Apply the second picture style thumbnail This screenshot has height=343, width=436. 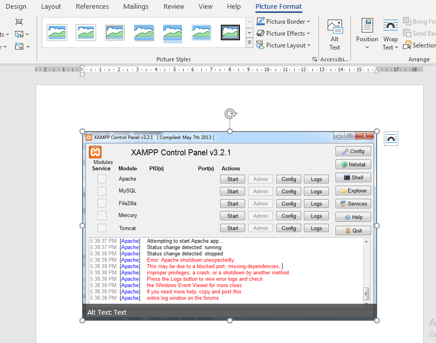pyautogui.click(x=86, y=32)
